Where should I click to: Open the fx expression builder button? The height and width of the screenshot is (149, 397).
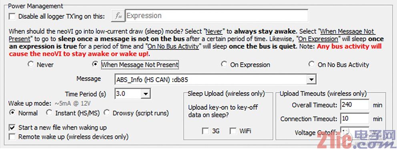coord(118,16)
